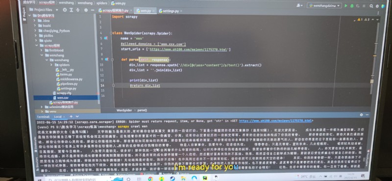Select the Local terminal session tab
The height and width of the screenshot is (181, 392).
tap(59, 117)
